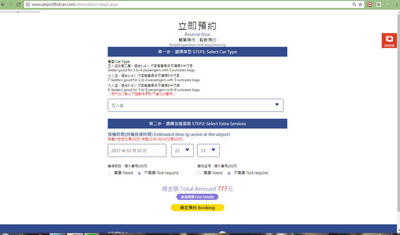400x235 pixels.
Task: Open the hour dropdown showing 22
Action: click(x=182, y=150)
